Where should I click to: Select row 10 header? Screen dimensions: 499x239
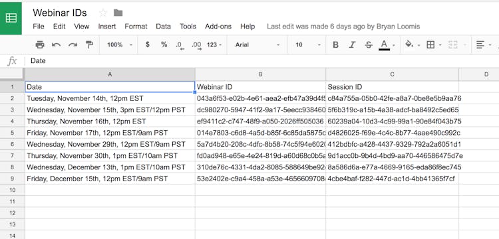[12, 190]
